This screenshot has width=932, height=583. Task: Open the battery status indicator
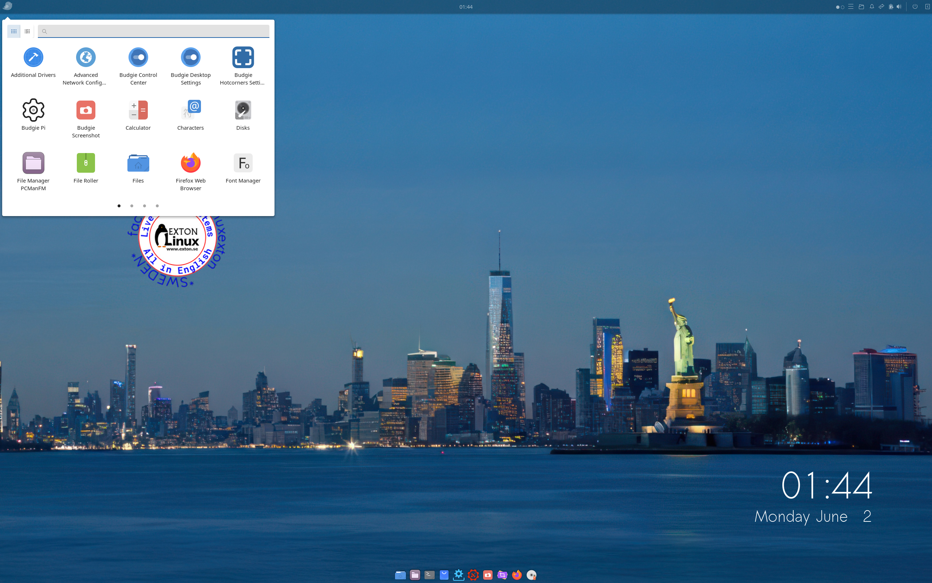pyautogui.click(x=891, y=7)
